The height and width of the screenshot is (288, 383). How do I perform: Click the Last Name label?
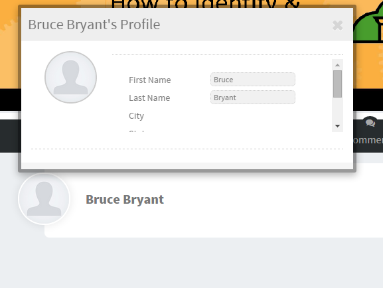pyautogui.click(x=149, y=98)
